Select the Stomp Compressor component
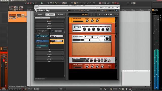 [42, 41]
